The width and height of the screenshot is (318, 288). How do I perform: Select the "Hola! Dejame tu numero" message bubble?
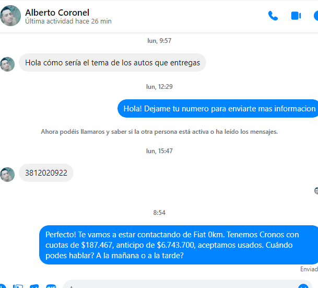pos(218,108)
